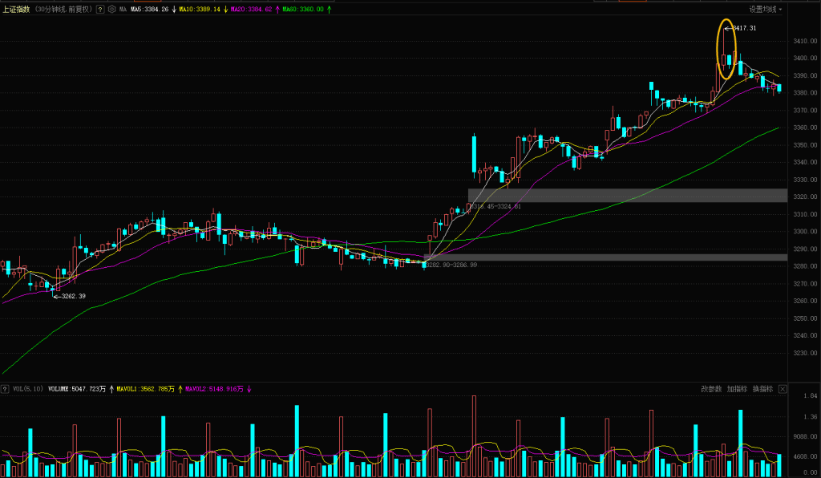This screenshot has height=478, width=821.
Task: Click the 3410.00 price axis label
Action: (805, 41)
